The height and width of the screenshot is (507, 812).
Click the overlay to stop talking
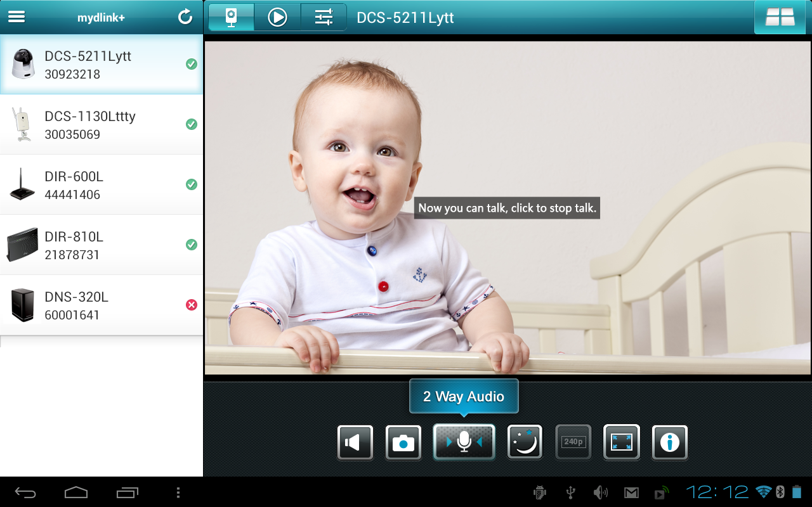point(507,208)
